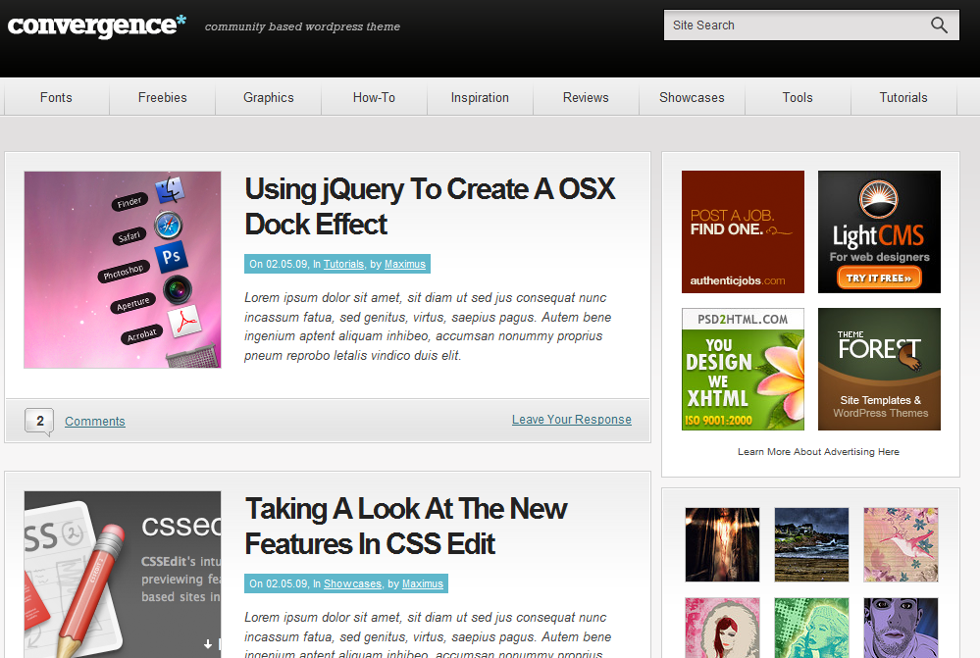Screen dimensions: 980x658
Task: Open the green woman portrait thumbnail
Action: pyautogui.click(x=812, y=628)
